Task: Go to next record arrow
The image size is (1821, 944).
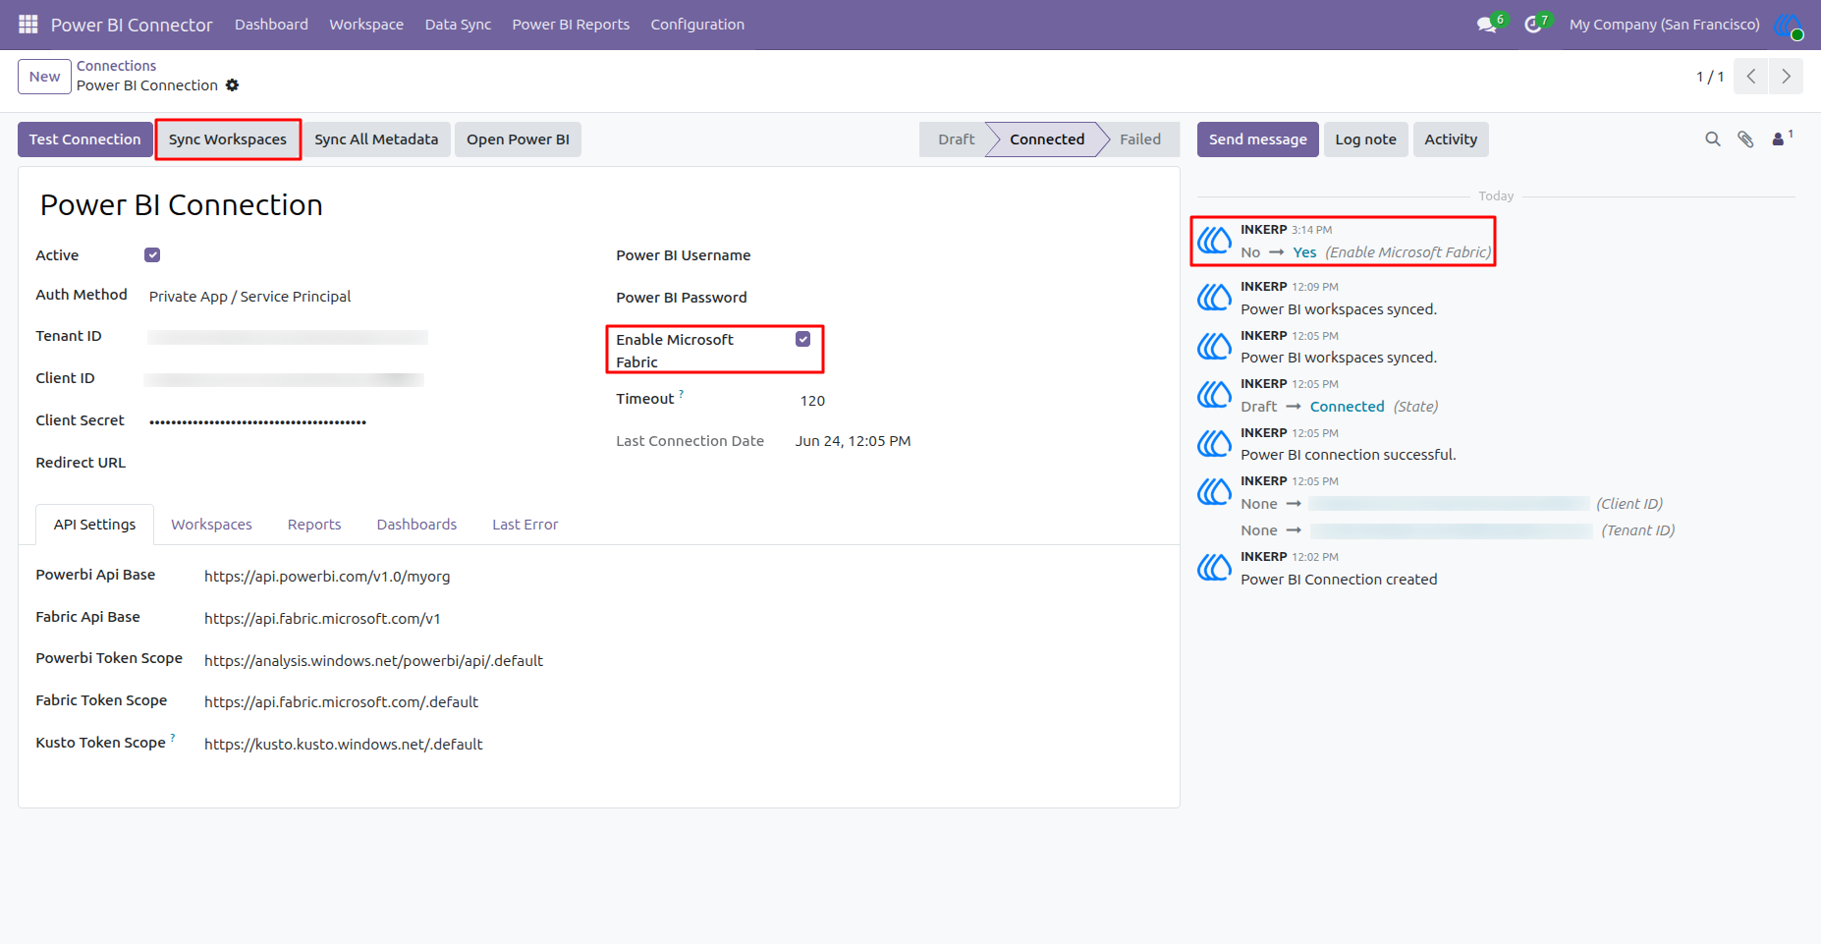Action: (x=1786, y=77)
